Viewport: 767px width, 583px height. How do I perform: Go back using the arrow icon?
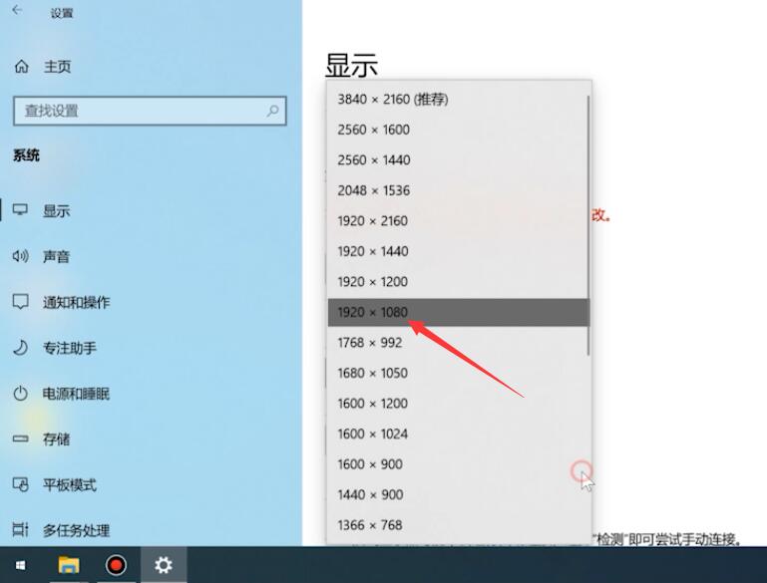[17, 10]
